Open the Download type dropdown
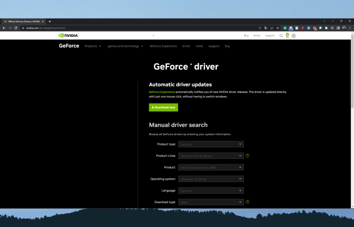This screenshot has height=227, width=354. [211, 202]
